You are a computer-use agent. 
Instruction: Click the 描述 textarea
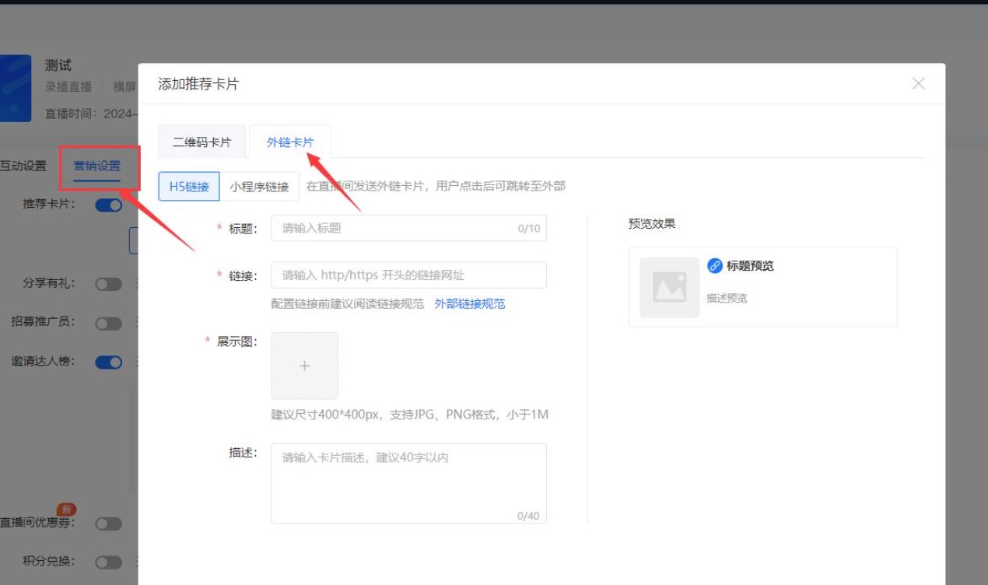pos(408,483)
